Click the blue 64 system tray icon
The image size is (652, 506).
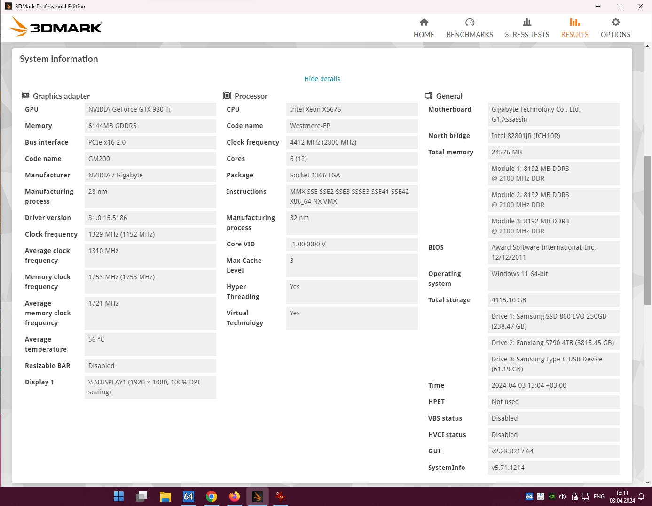click(529, 497)
